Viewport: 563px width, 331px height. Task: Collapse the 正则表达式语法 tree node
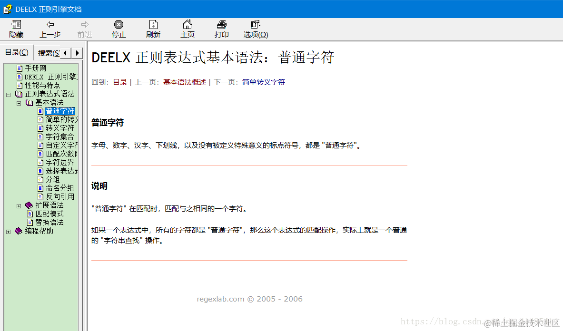[x=8, y=95]
